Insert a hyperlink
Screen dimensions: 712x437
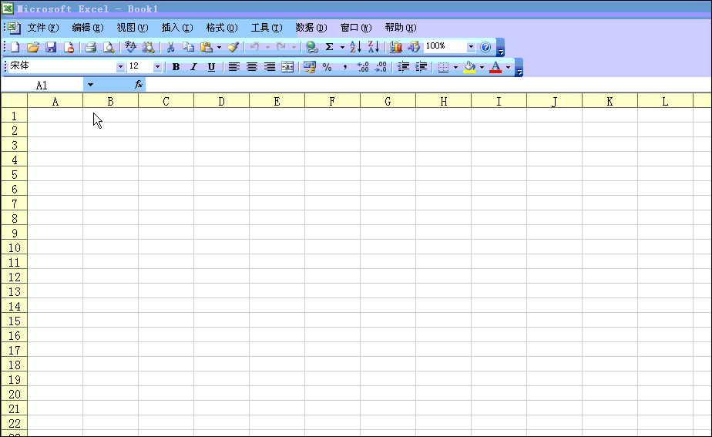311,47
